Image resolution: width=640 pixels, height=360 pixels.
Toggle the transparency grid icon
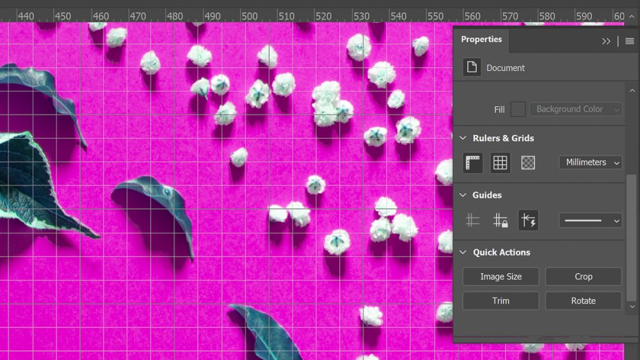528,162
